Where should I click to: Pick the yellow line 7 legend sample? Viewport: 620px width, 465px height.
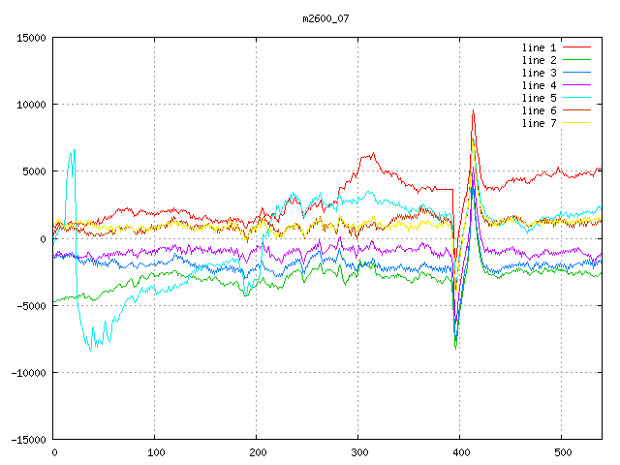tap(577, 123)
